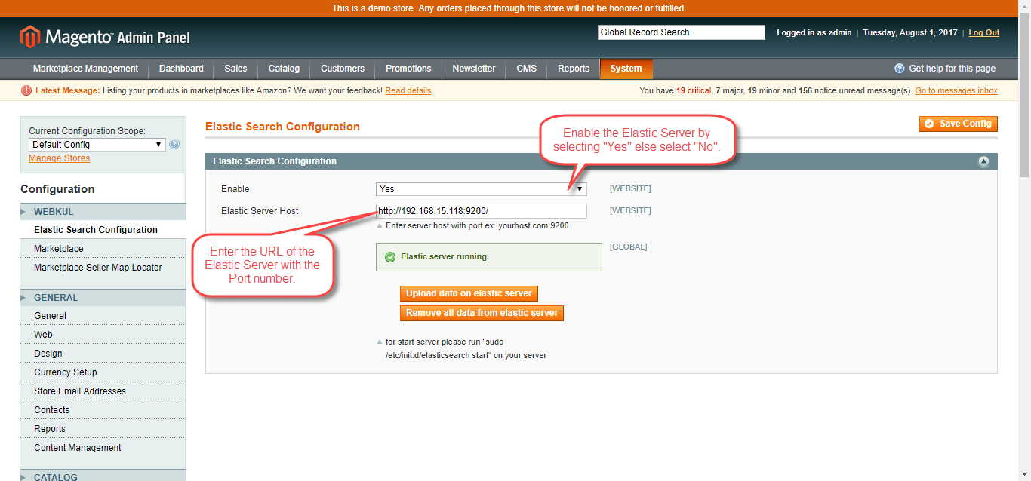1031x481 pixels.
Task: Select Reports in the configuration sidebar
Action: click(103, 429)
